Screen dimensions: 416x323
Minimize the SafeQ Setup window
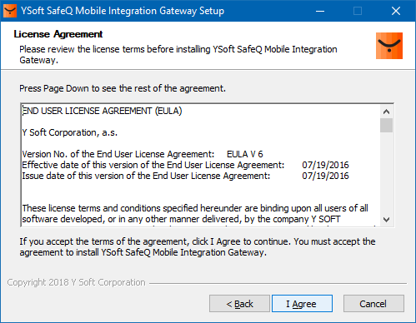point(320,11)
